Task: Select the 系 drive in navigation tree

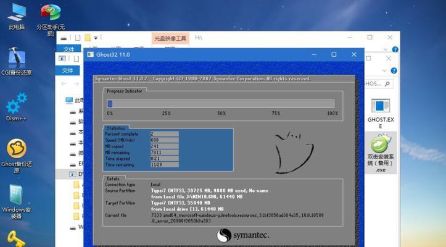Action: pyautogui.click(x=76, y=111)
